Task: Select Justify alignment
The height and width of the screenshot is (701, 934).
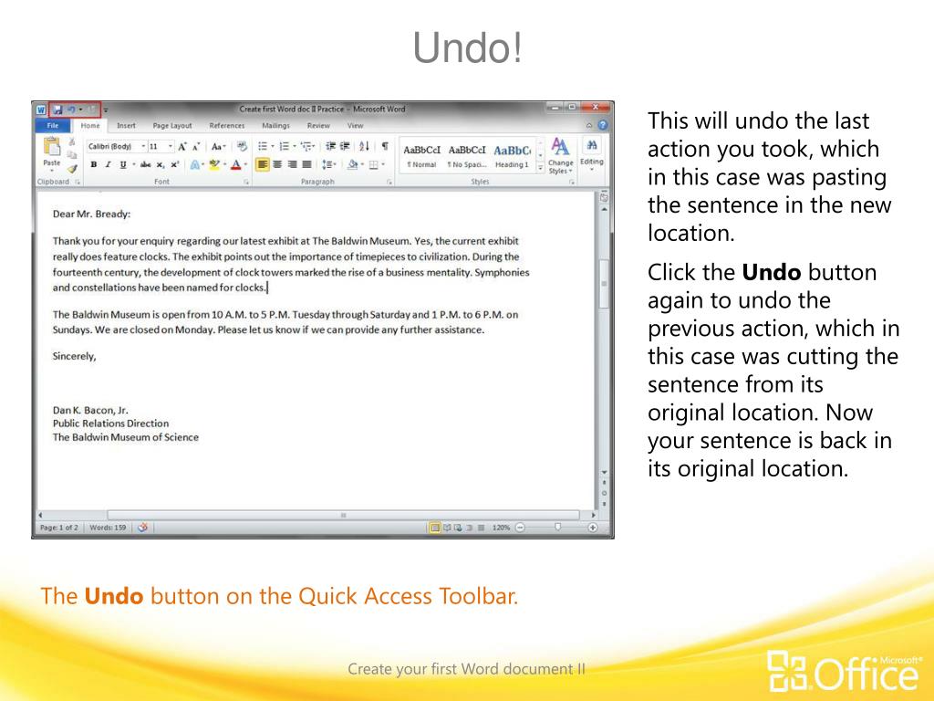Action: coord(306,164)
